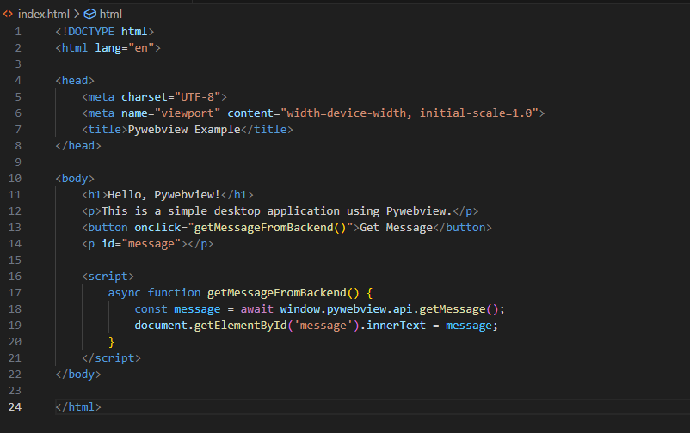
Task: Open the html symbol breadcrumb dropdown
Action: click(111, 15)
